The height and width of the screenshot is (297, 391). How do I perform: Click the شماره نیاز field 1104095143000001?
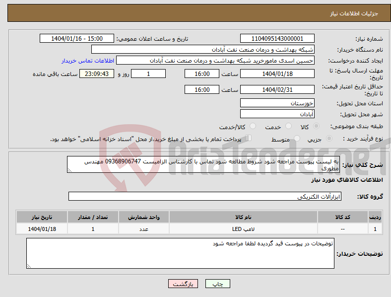277,38
